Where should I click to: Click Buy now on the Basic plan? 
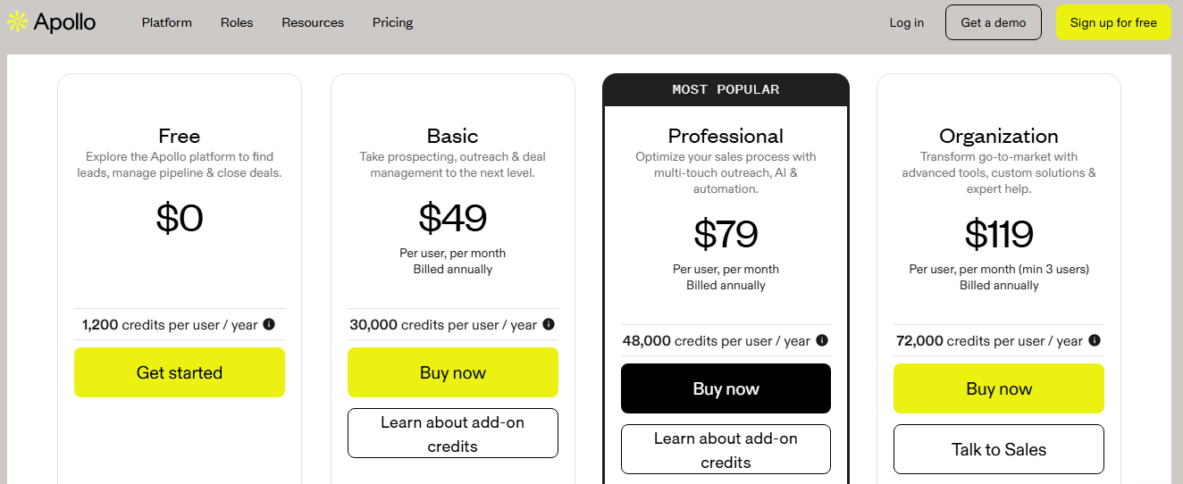coord(453,372)
